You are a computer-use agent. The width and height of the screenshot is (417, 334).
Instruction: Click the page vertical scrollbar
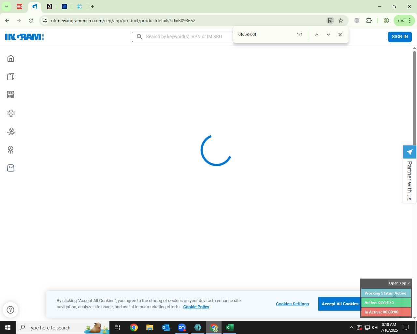[x=414, y=98]
